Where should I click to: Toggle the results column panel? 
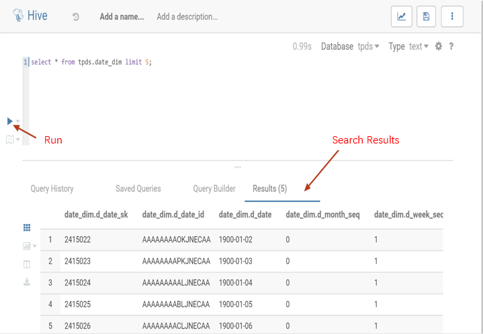click(28, 264)
